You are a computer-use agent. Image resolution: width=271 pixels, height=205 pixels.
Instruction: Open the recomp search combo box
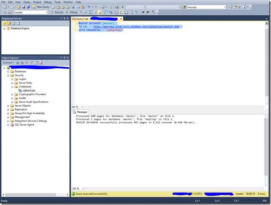point(224,7)
